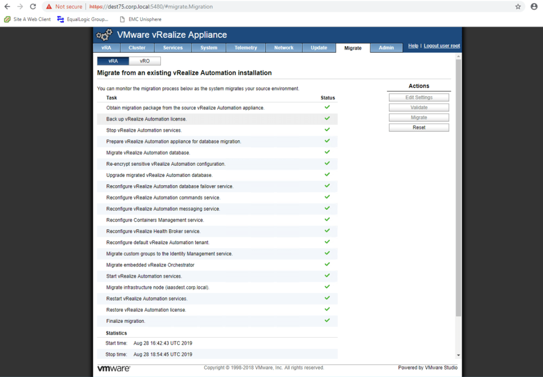
Task: Click the scrollbar down arrow
Action: [x=458, y=355]
